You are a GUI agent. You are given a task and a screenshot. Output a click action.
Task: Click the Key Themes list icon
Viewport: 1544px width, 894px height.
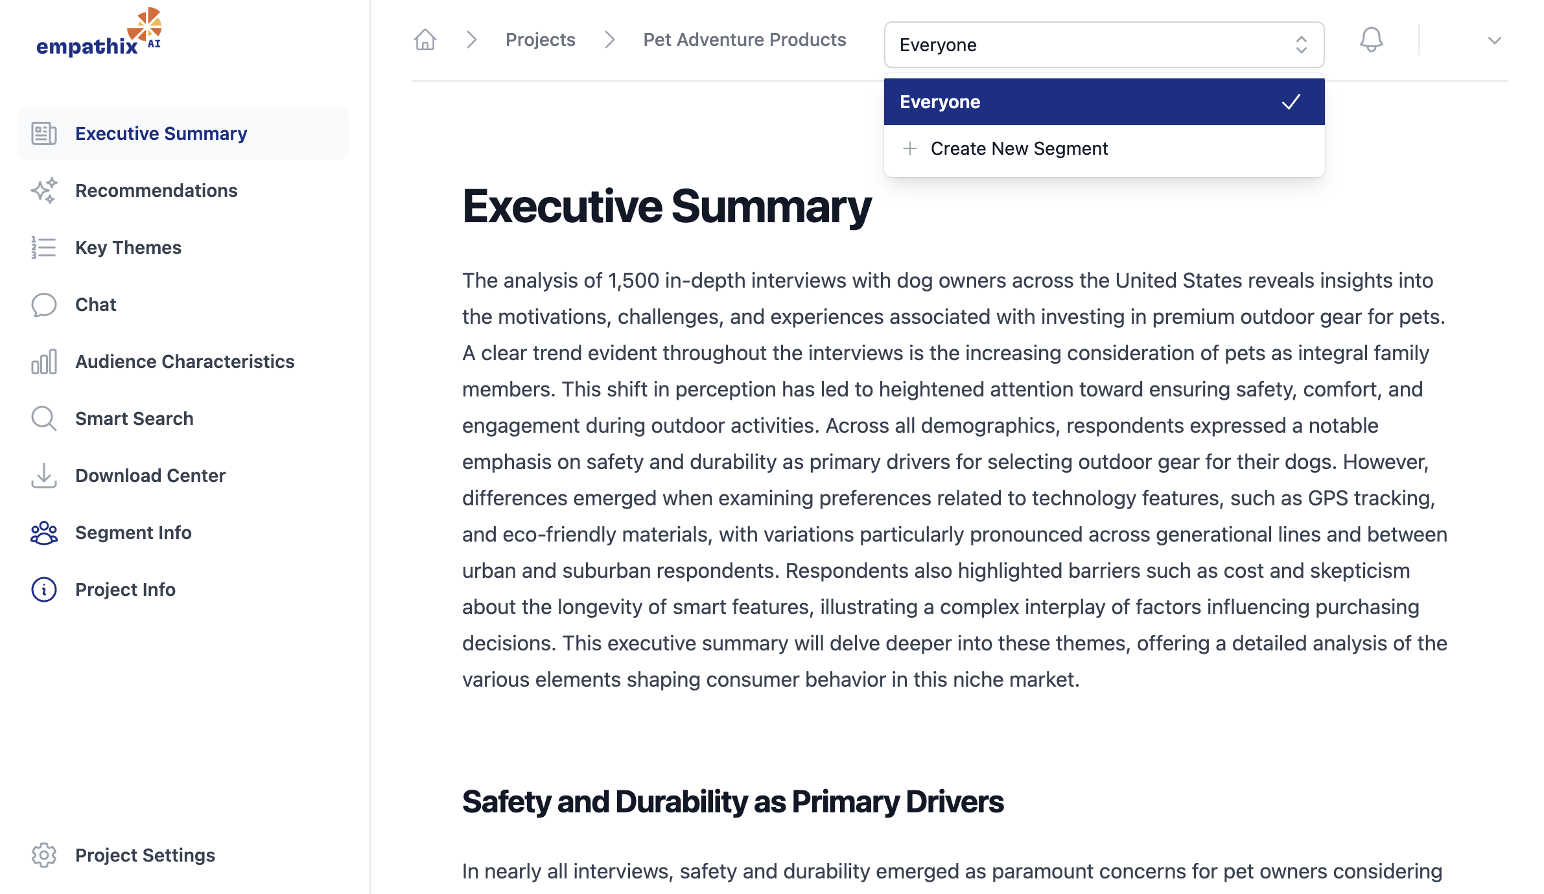click(x=44, y=247)
